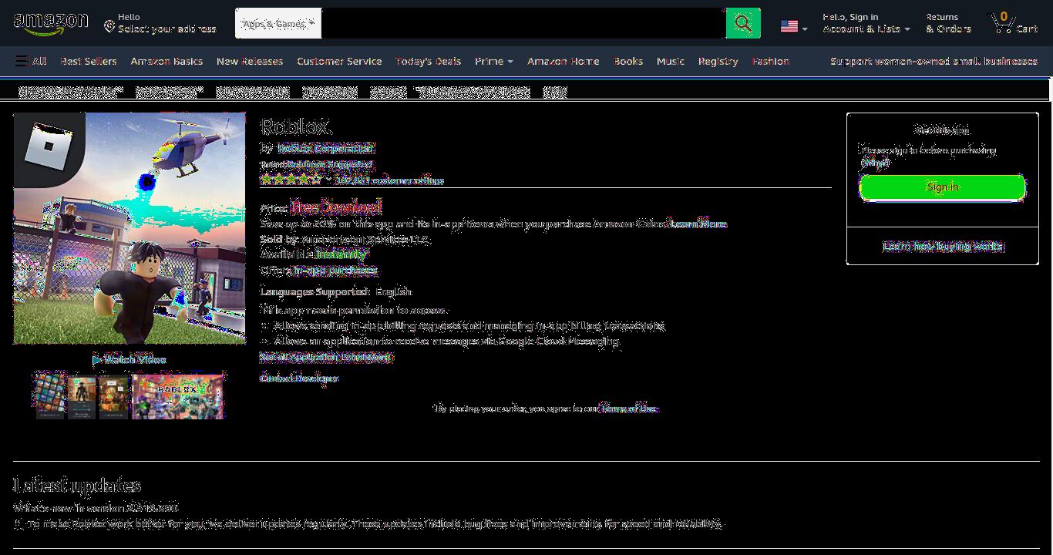Open Best Sellers in navigation bar

pyautogui.click(x=89, y=61)
